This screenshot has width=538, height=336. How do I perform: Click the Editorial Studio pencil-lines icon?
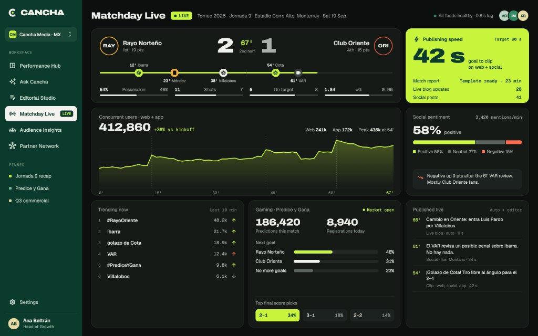[x=13, y=98]
